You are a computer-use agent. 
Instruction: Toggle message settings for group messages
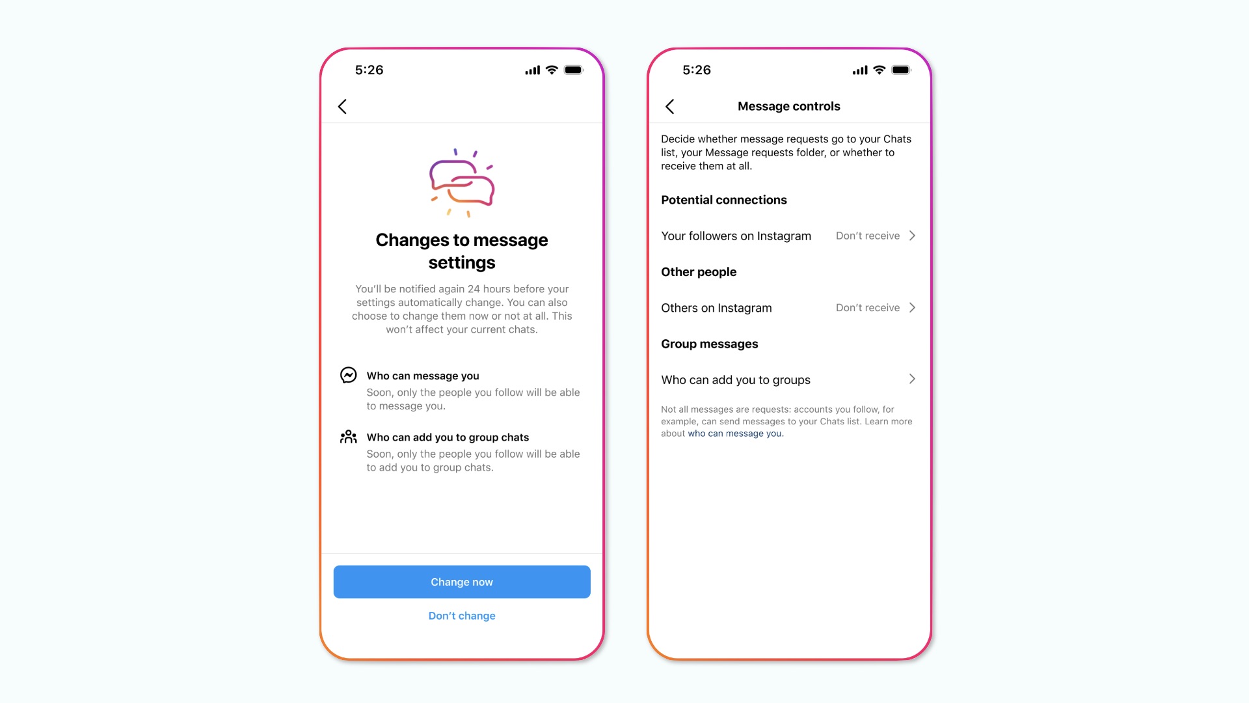tap(786, 379)
